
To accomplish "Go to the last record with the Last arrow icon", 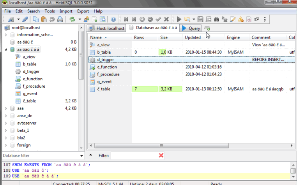I will (134, 19).
